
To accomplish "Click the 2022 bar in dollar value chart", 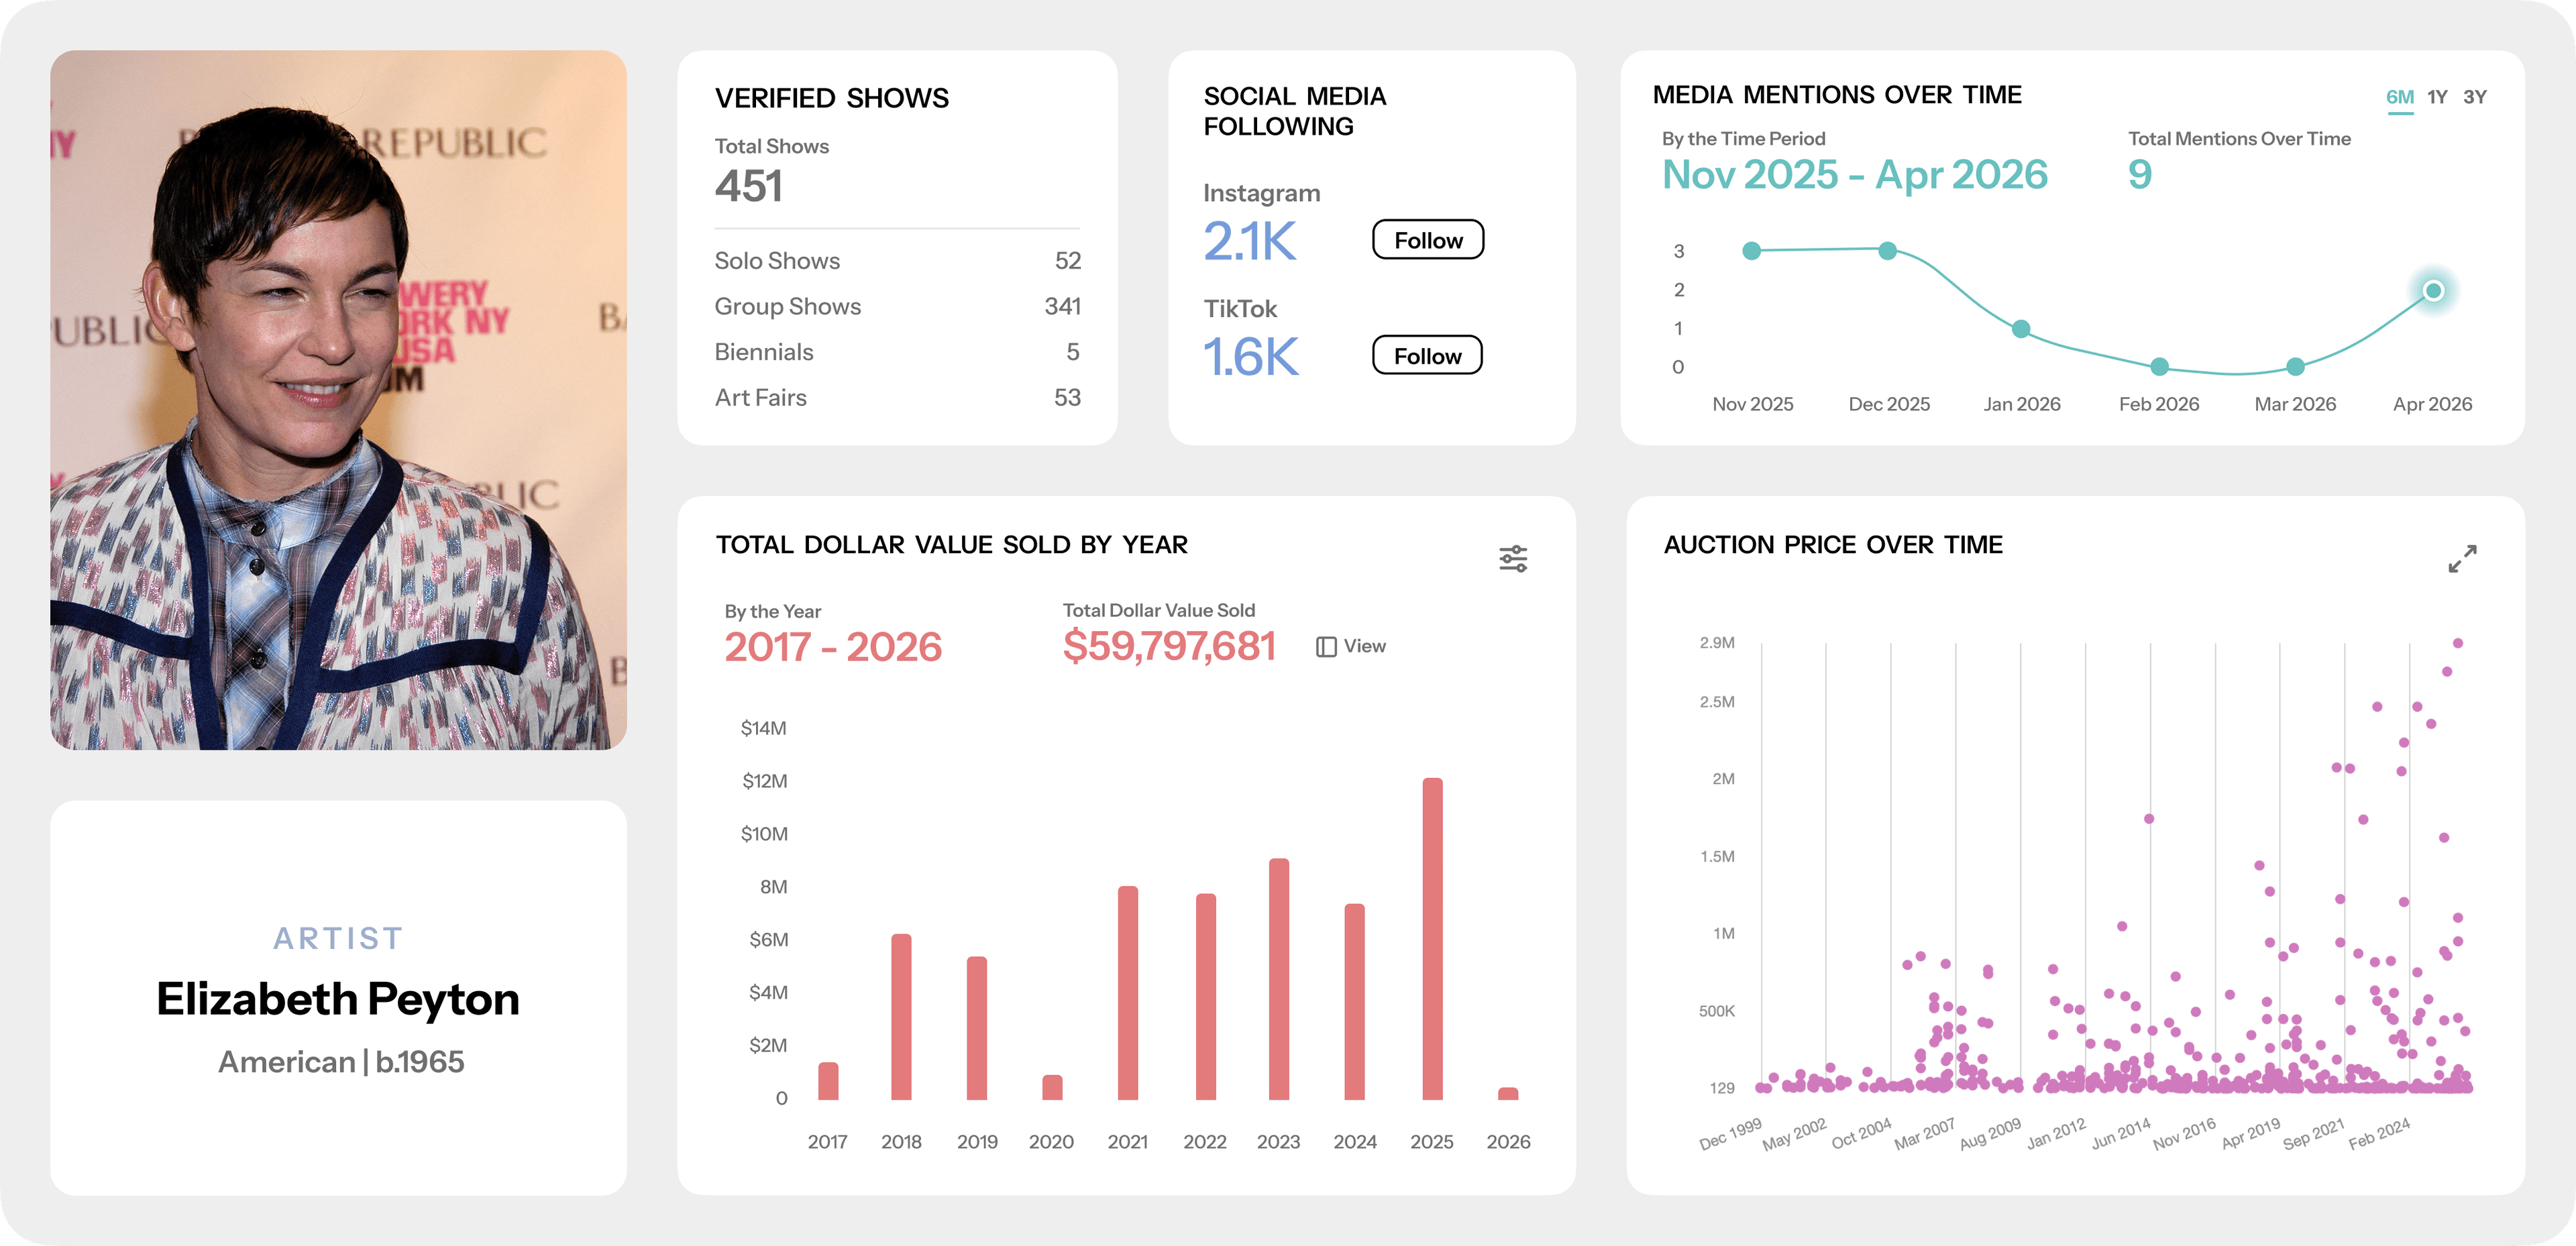I will 1206,996.
